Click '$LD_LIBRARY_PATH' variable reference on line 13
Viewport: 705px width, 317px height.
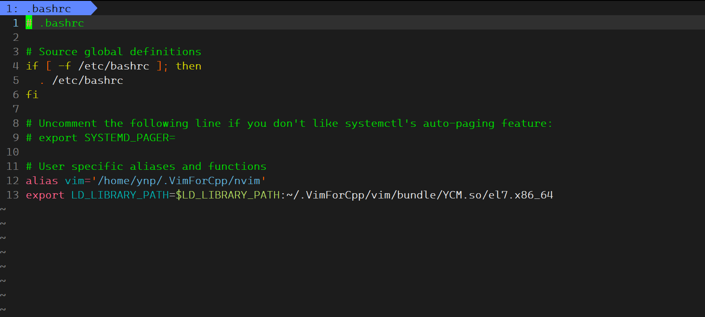(228, 195)
